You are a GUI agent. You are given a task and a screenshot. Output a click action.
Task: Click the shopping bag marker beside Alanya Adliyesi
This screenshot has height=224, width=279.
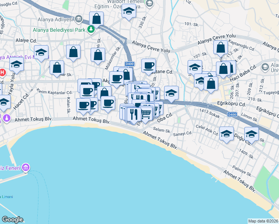point(96,19)
